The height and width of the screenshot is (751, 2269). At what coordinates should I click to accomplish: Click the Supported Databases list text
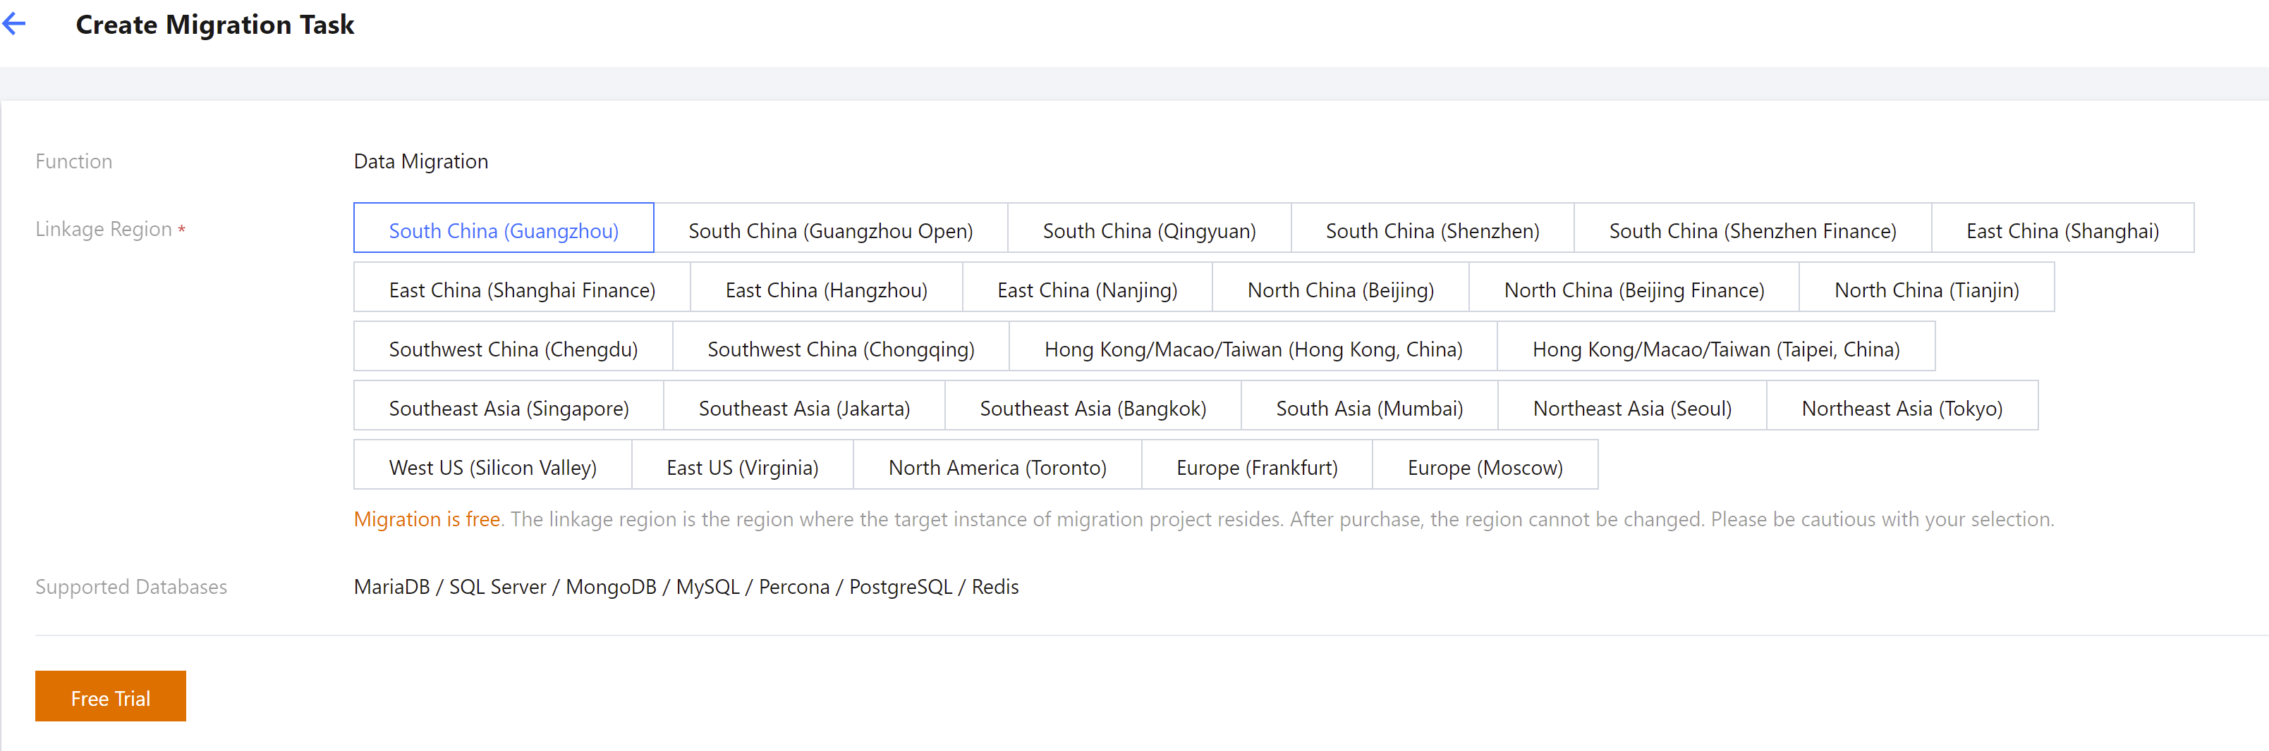tap(686, 588)
